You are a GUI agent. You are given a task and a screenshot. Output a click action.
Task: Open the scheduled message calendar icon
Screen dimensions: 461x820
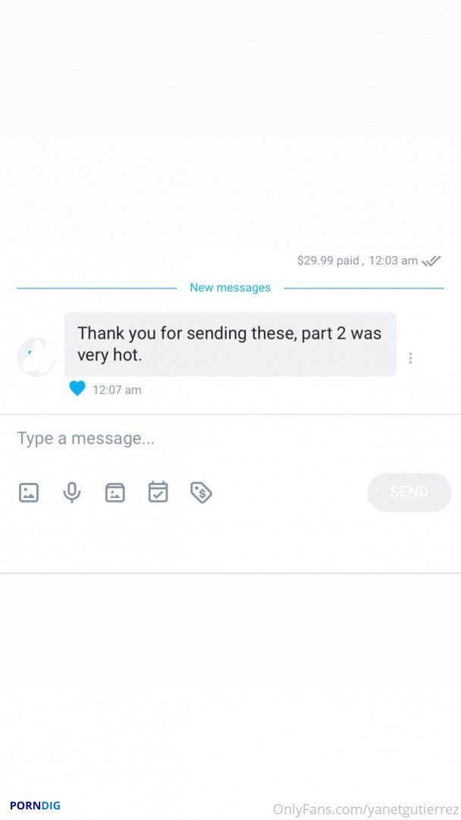(158, 492)
